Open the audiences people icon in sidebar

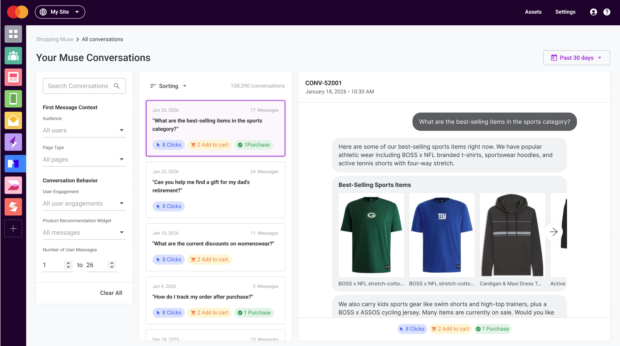(x=13, y=56)
